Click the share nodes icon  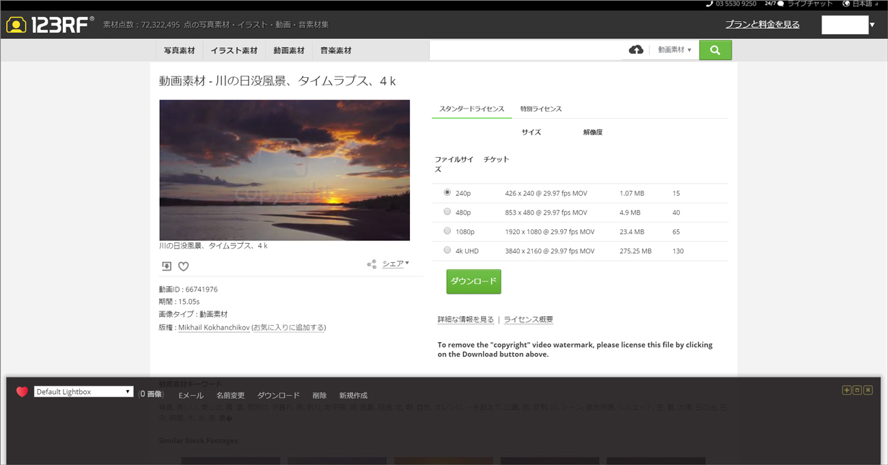(x=372, y=264)
